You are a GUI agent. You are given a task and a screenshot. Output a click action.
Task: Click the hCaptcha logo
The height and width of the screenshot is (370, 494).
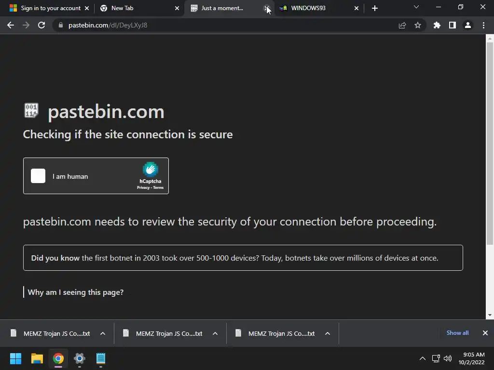click(x=151, y=169)
